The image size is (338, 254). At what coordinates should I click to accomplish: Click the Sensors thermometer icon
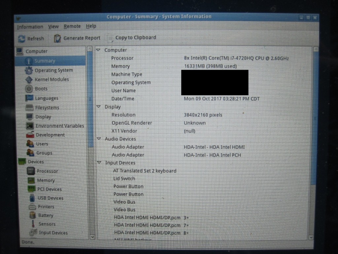pyautogui.click(x=33, y=224)
